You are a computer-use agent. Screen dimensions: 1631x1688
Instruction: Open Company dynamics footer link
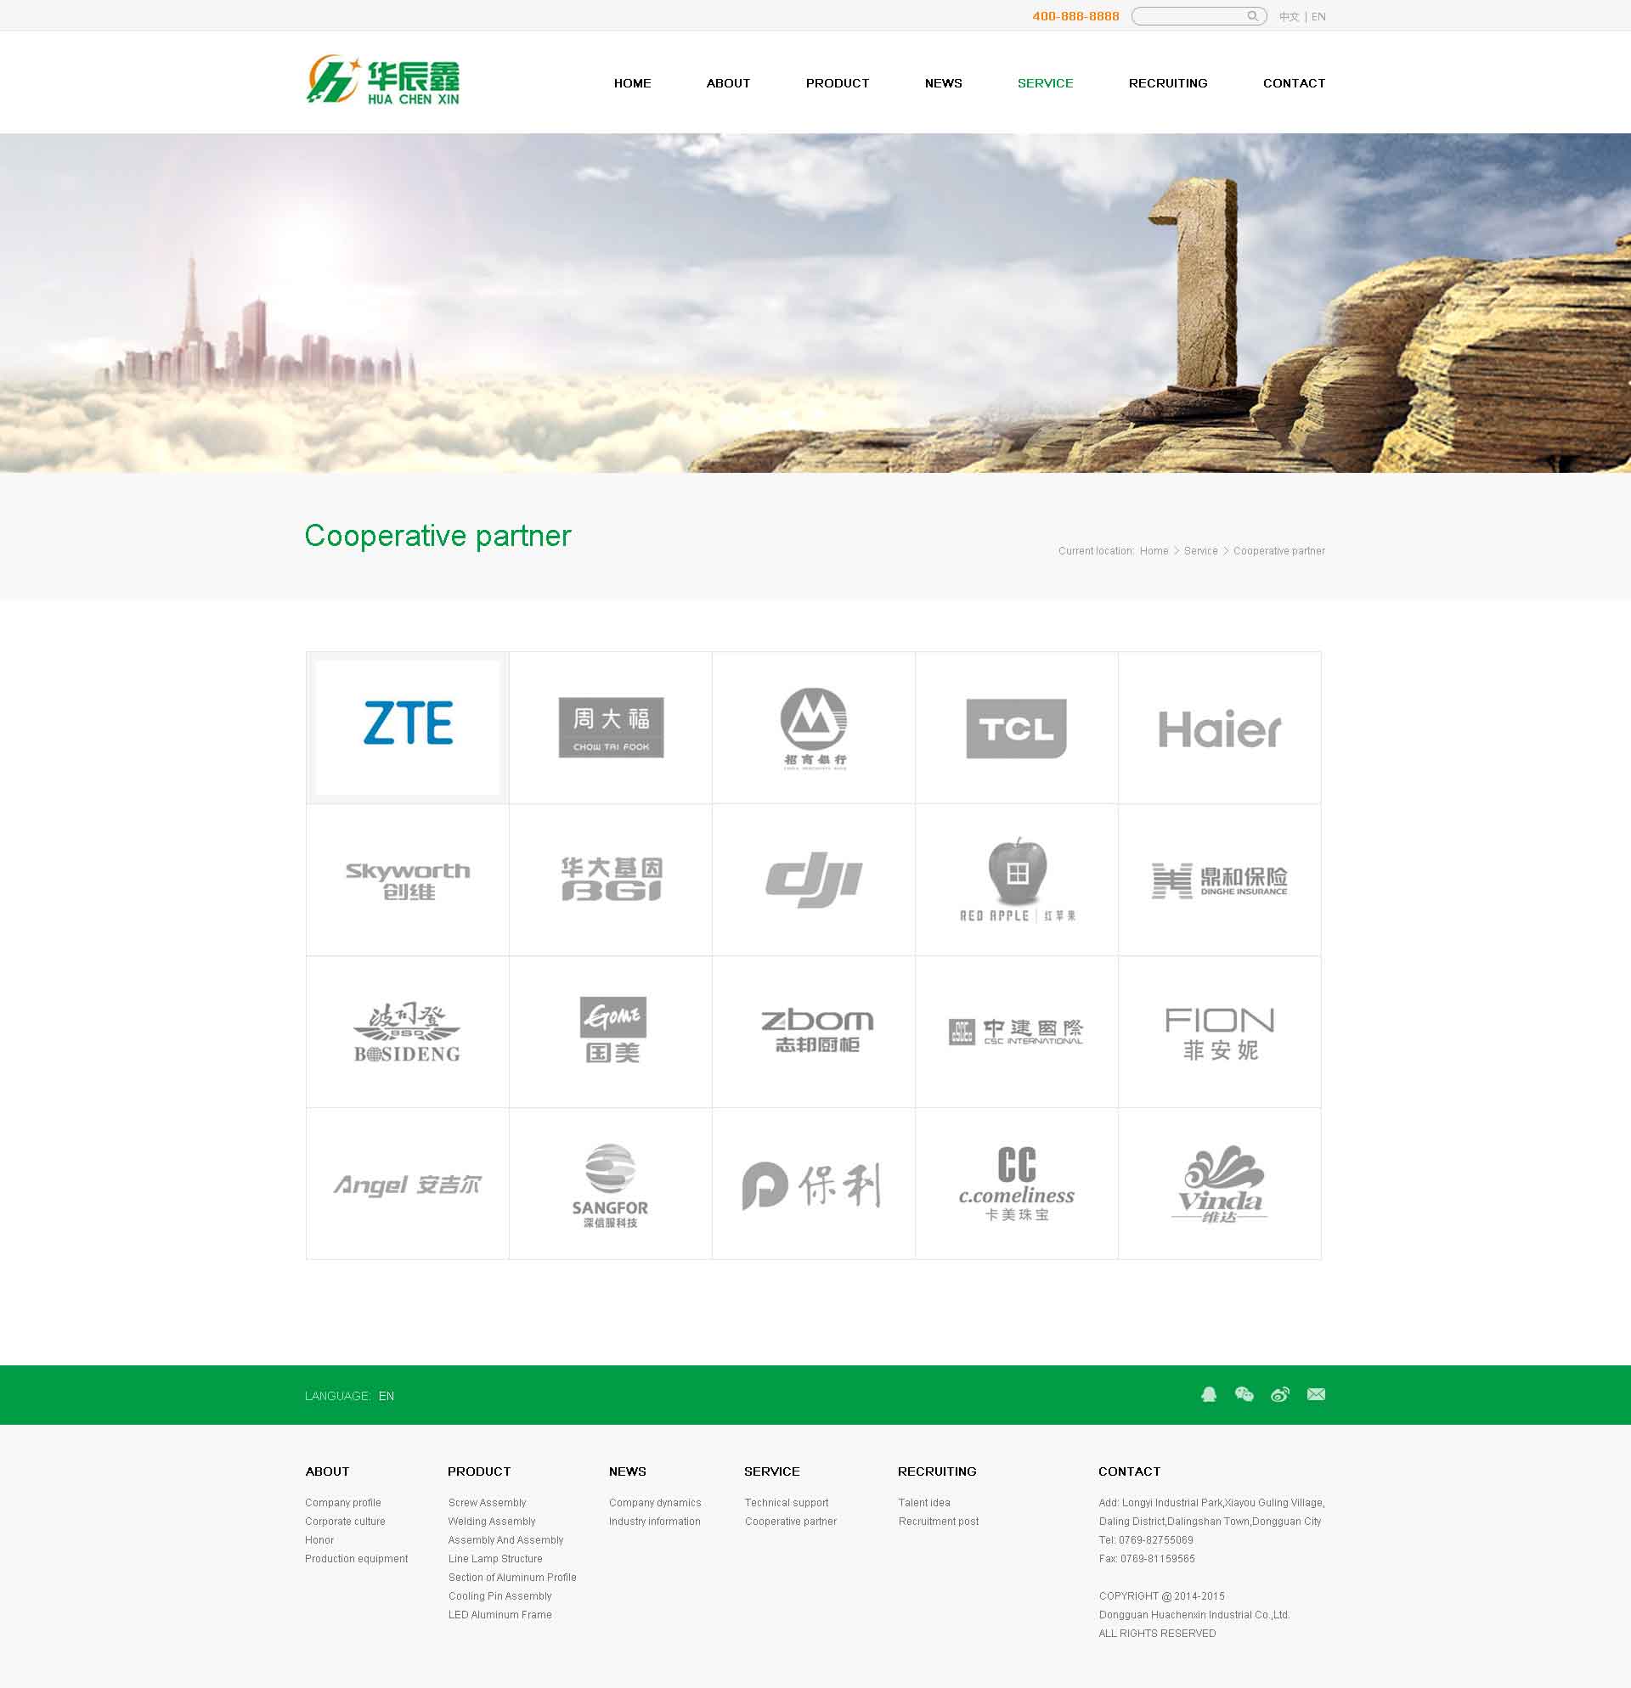click(x=655, y=1503)
